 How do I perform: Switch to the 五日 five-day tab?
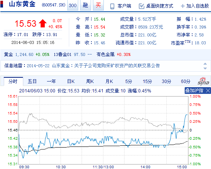pos(32,81)
